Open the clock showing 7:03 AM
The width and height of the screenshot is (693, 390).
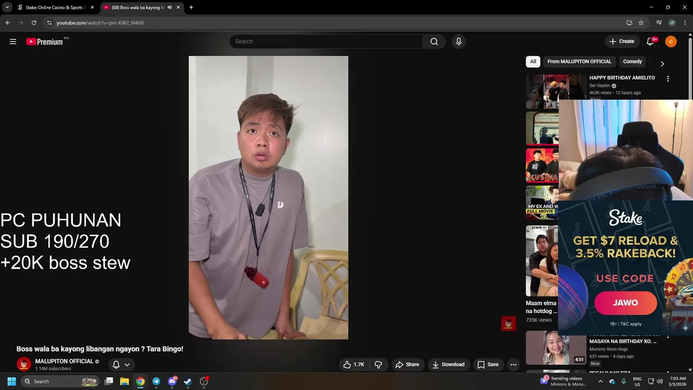pyautogui.click(x=678, y=381)
